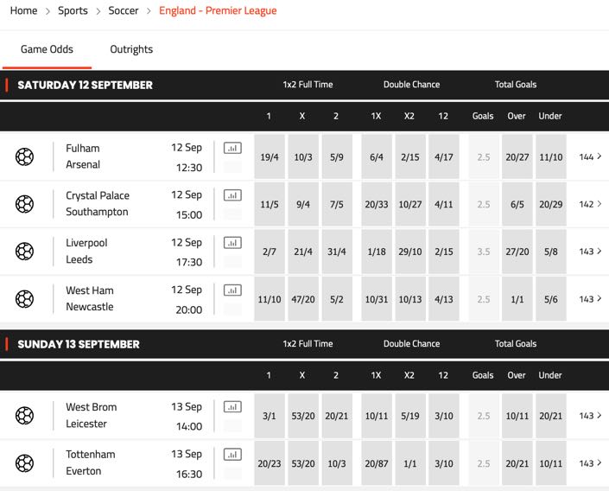
Task: Click soccer ball icon beside West Brom Leicester
Action: pos(24,416)
